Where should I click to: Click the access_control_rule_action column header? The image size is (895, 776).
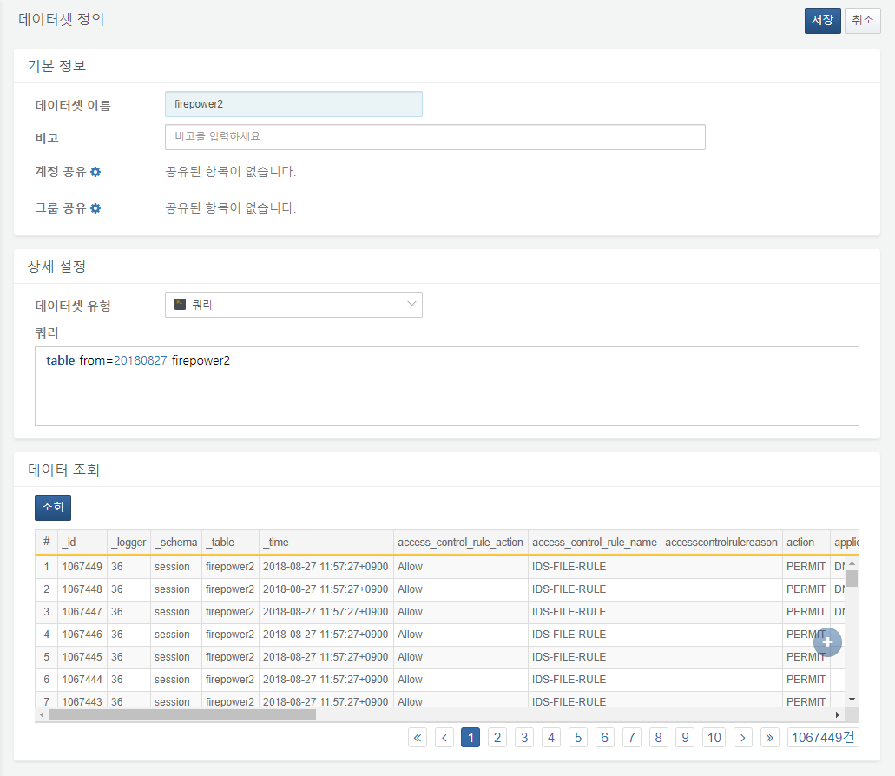461,542
